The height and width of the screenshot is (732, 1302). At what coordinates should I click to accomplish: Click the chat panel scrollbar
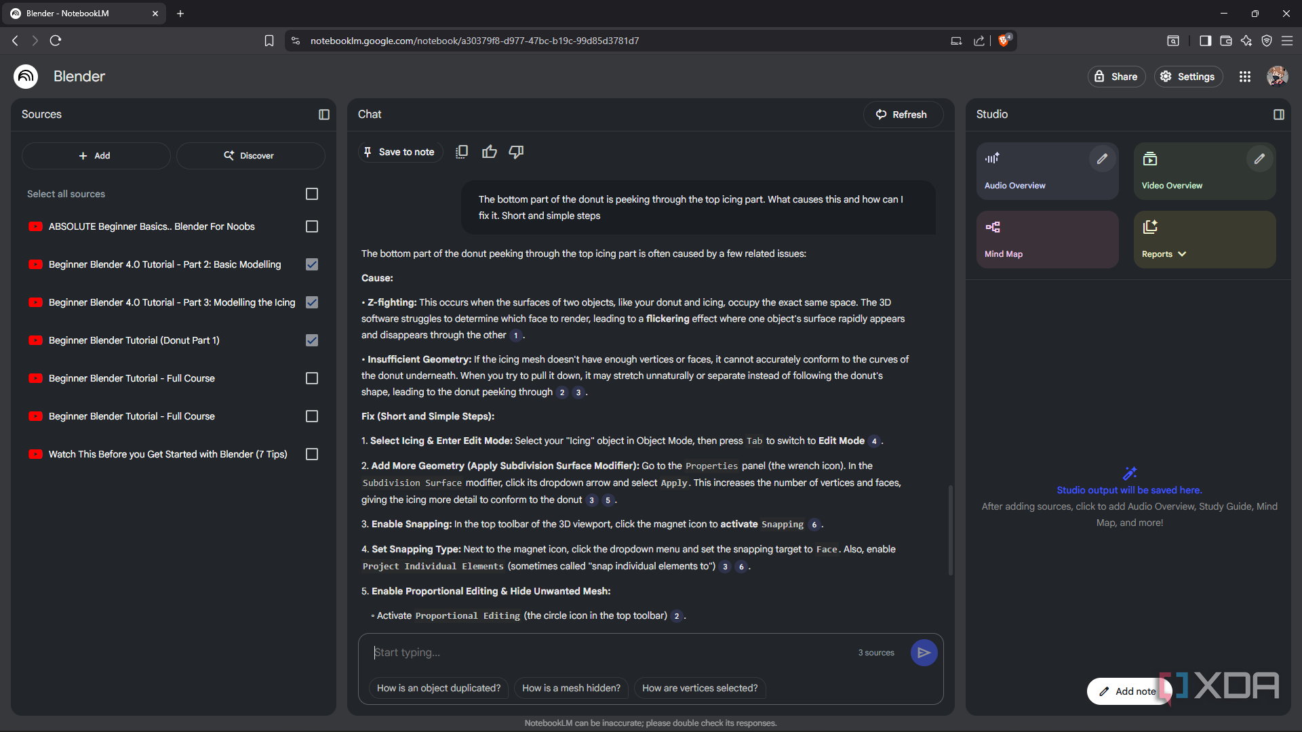tap(950, 530)
